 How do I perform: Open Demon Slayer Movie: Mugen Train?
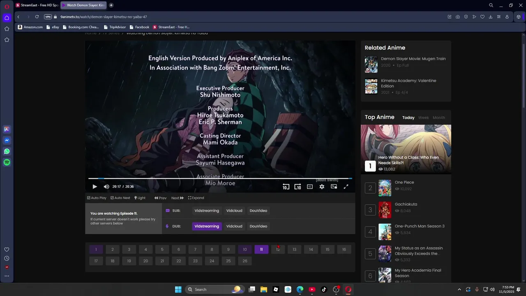coord(413,59)
